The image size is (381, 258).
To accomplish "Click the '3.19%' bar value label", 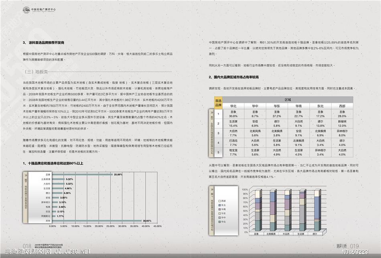I will point(63,202).
